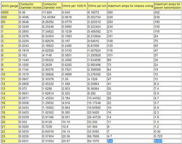The height and width of the screenshot is (144, 182).
Task: Click the 9.26592 mm cell
Action: click(x=52, y=22)
